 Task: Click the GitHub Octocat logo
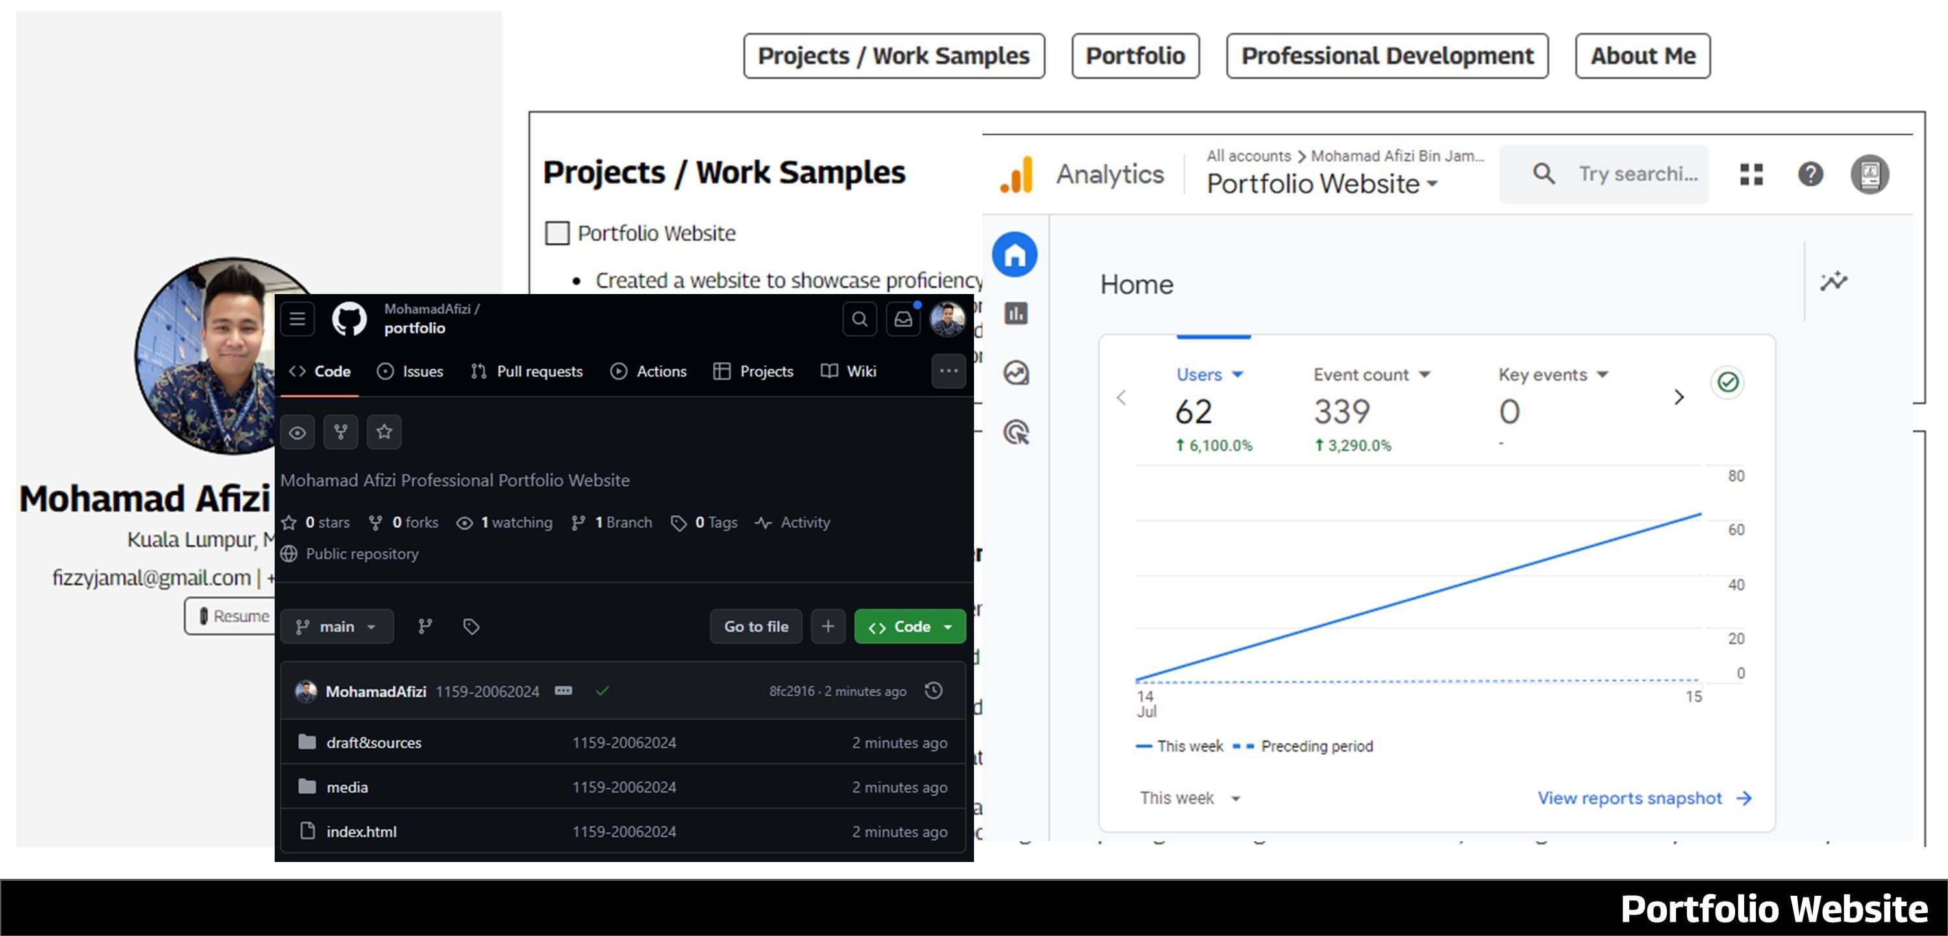[x=349, y=319]
